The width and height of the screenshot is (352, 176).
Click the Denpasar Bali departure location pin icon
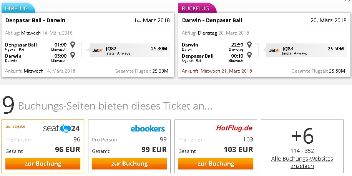(72, 45)
